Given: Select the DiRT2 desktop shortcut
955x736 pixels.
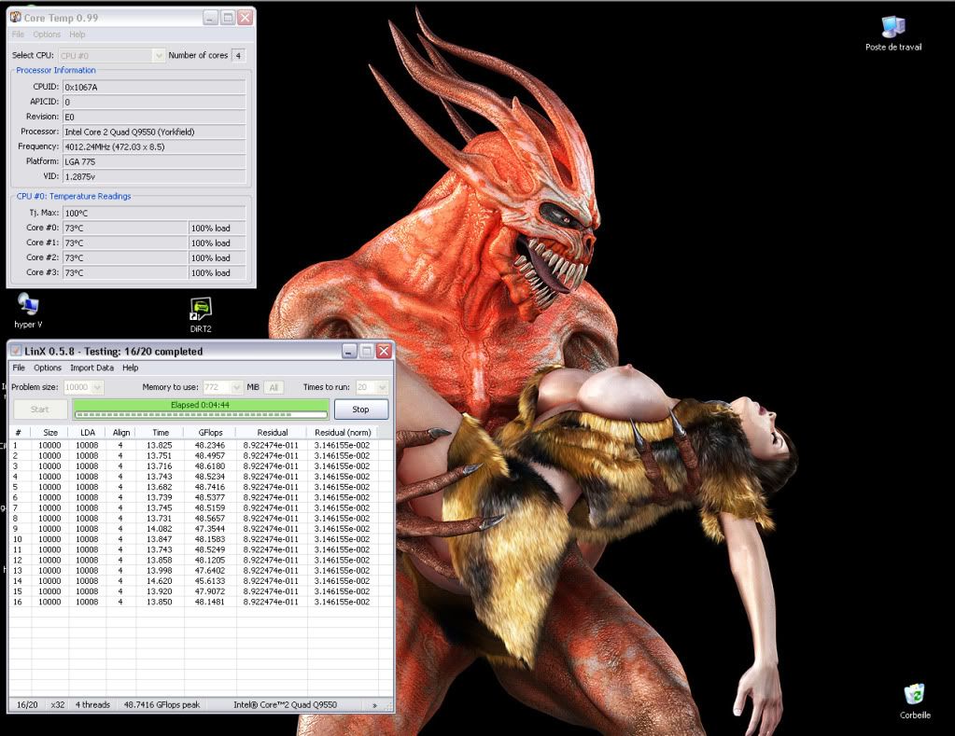Looking at the screenshot, I should coord(200,309).
